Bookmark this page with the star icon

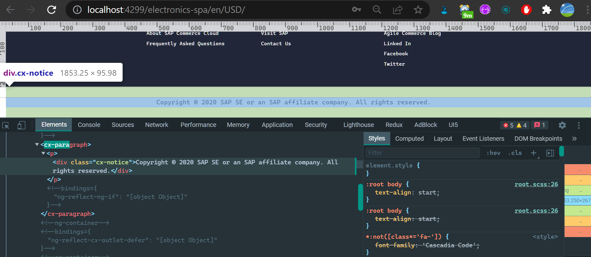point(418,10)
